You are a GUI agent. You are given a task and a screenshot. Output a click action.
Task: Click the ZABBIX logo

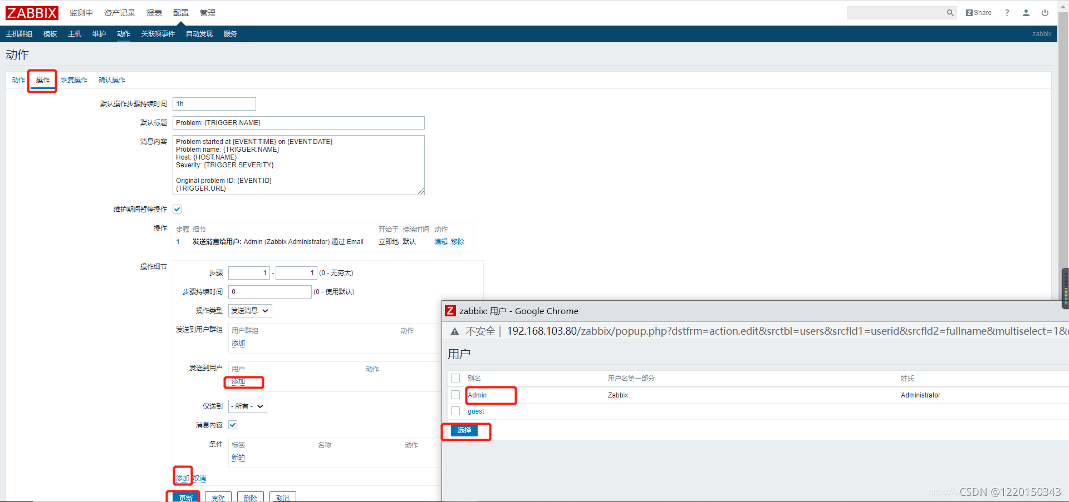(x=32, y=13)
